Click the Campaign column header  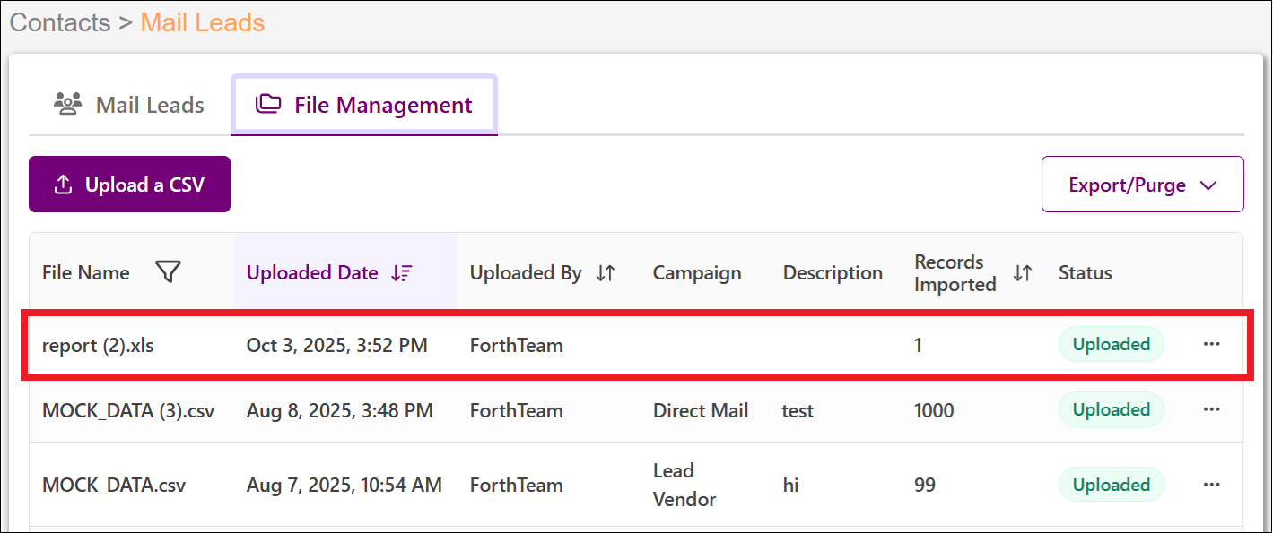697,273
